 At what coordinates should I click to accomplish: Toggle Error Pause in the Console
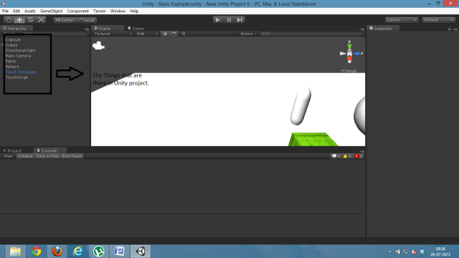[72, 156]
